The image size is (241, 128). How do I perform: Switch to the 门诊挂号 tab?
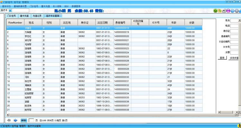(x=12, y=16)
